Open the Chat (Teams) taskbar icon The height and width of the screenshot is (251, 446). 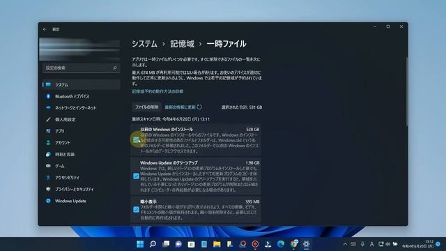point(178,244)
